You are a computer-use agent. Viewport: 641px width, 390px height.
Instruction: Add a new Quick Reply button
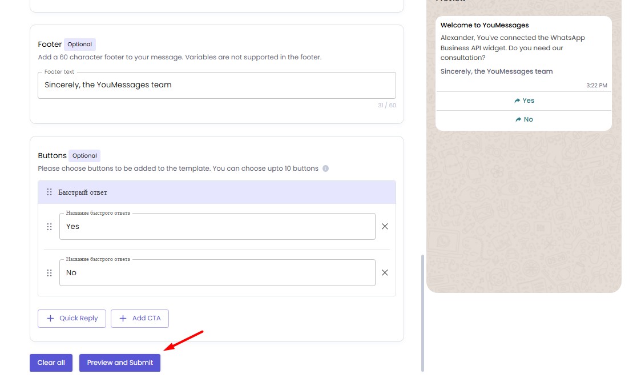click(x=72, y=319)
